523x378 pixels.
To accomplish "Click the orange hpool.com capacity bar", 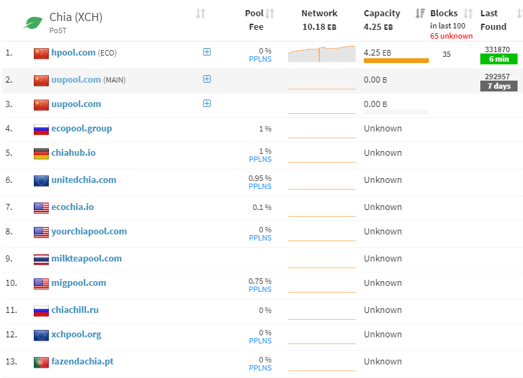I will pyautogui.click(x=396, y=61).
